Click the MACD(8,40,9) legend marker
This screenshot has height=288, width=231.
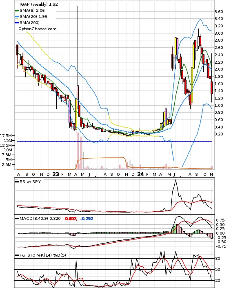(x=17, y=219)
